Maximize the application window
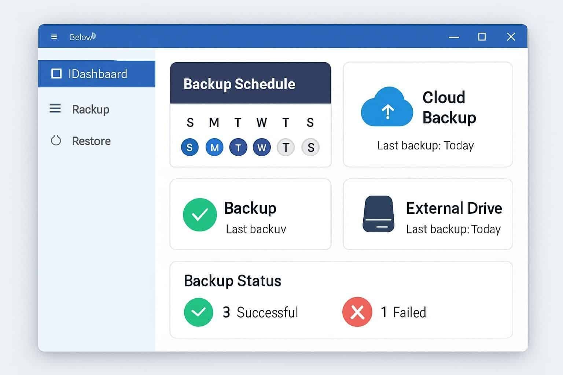563x375 pixels. pos(482,37)
